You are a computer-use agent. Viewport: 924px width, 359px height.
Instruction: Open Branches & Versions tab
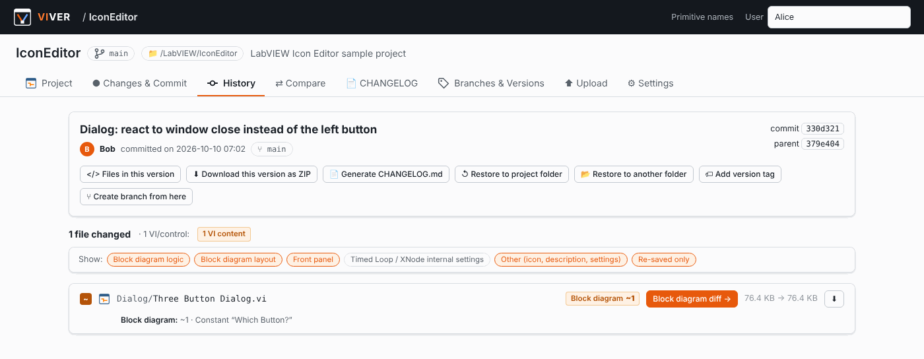tap(491, 83)
